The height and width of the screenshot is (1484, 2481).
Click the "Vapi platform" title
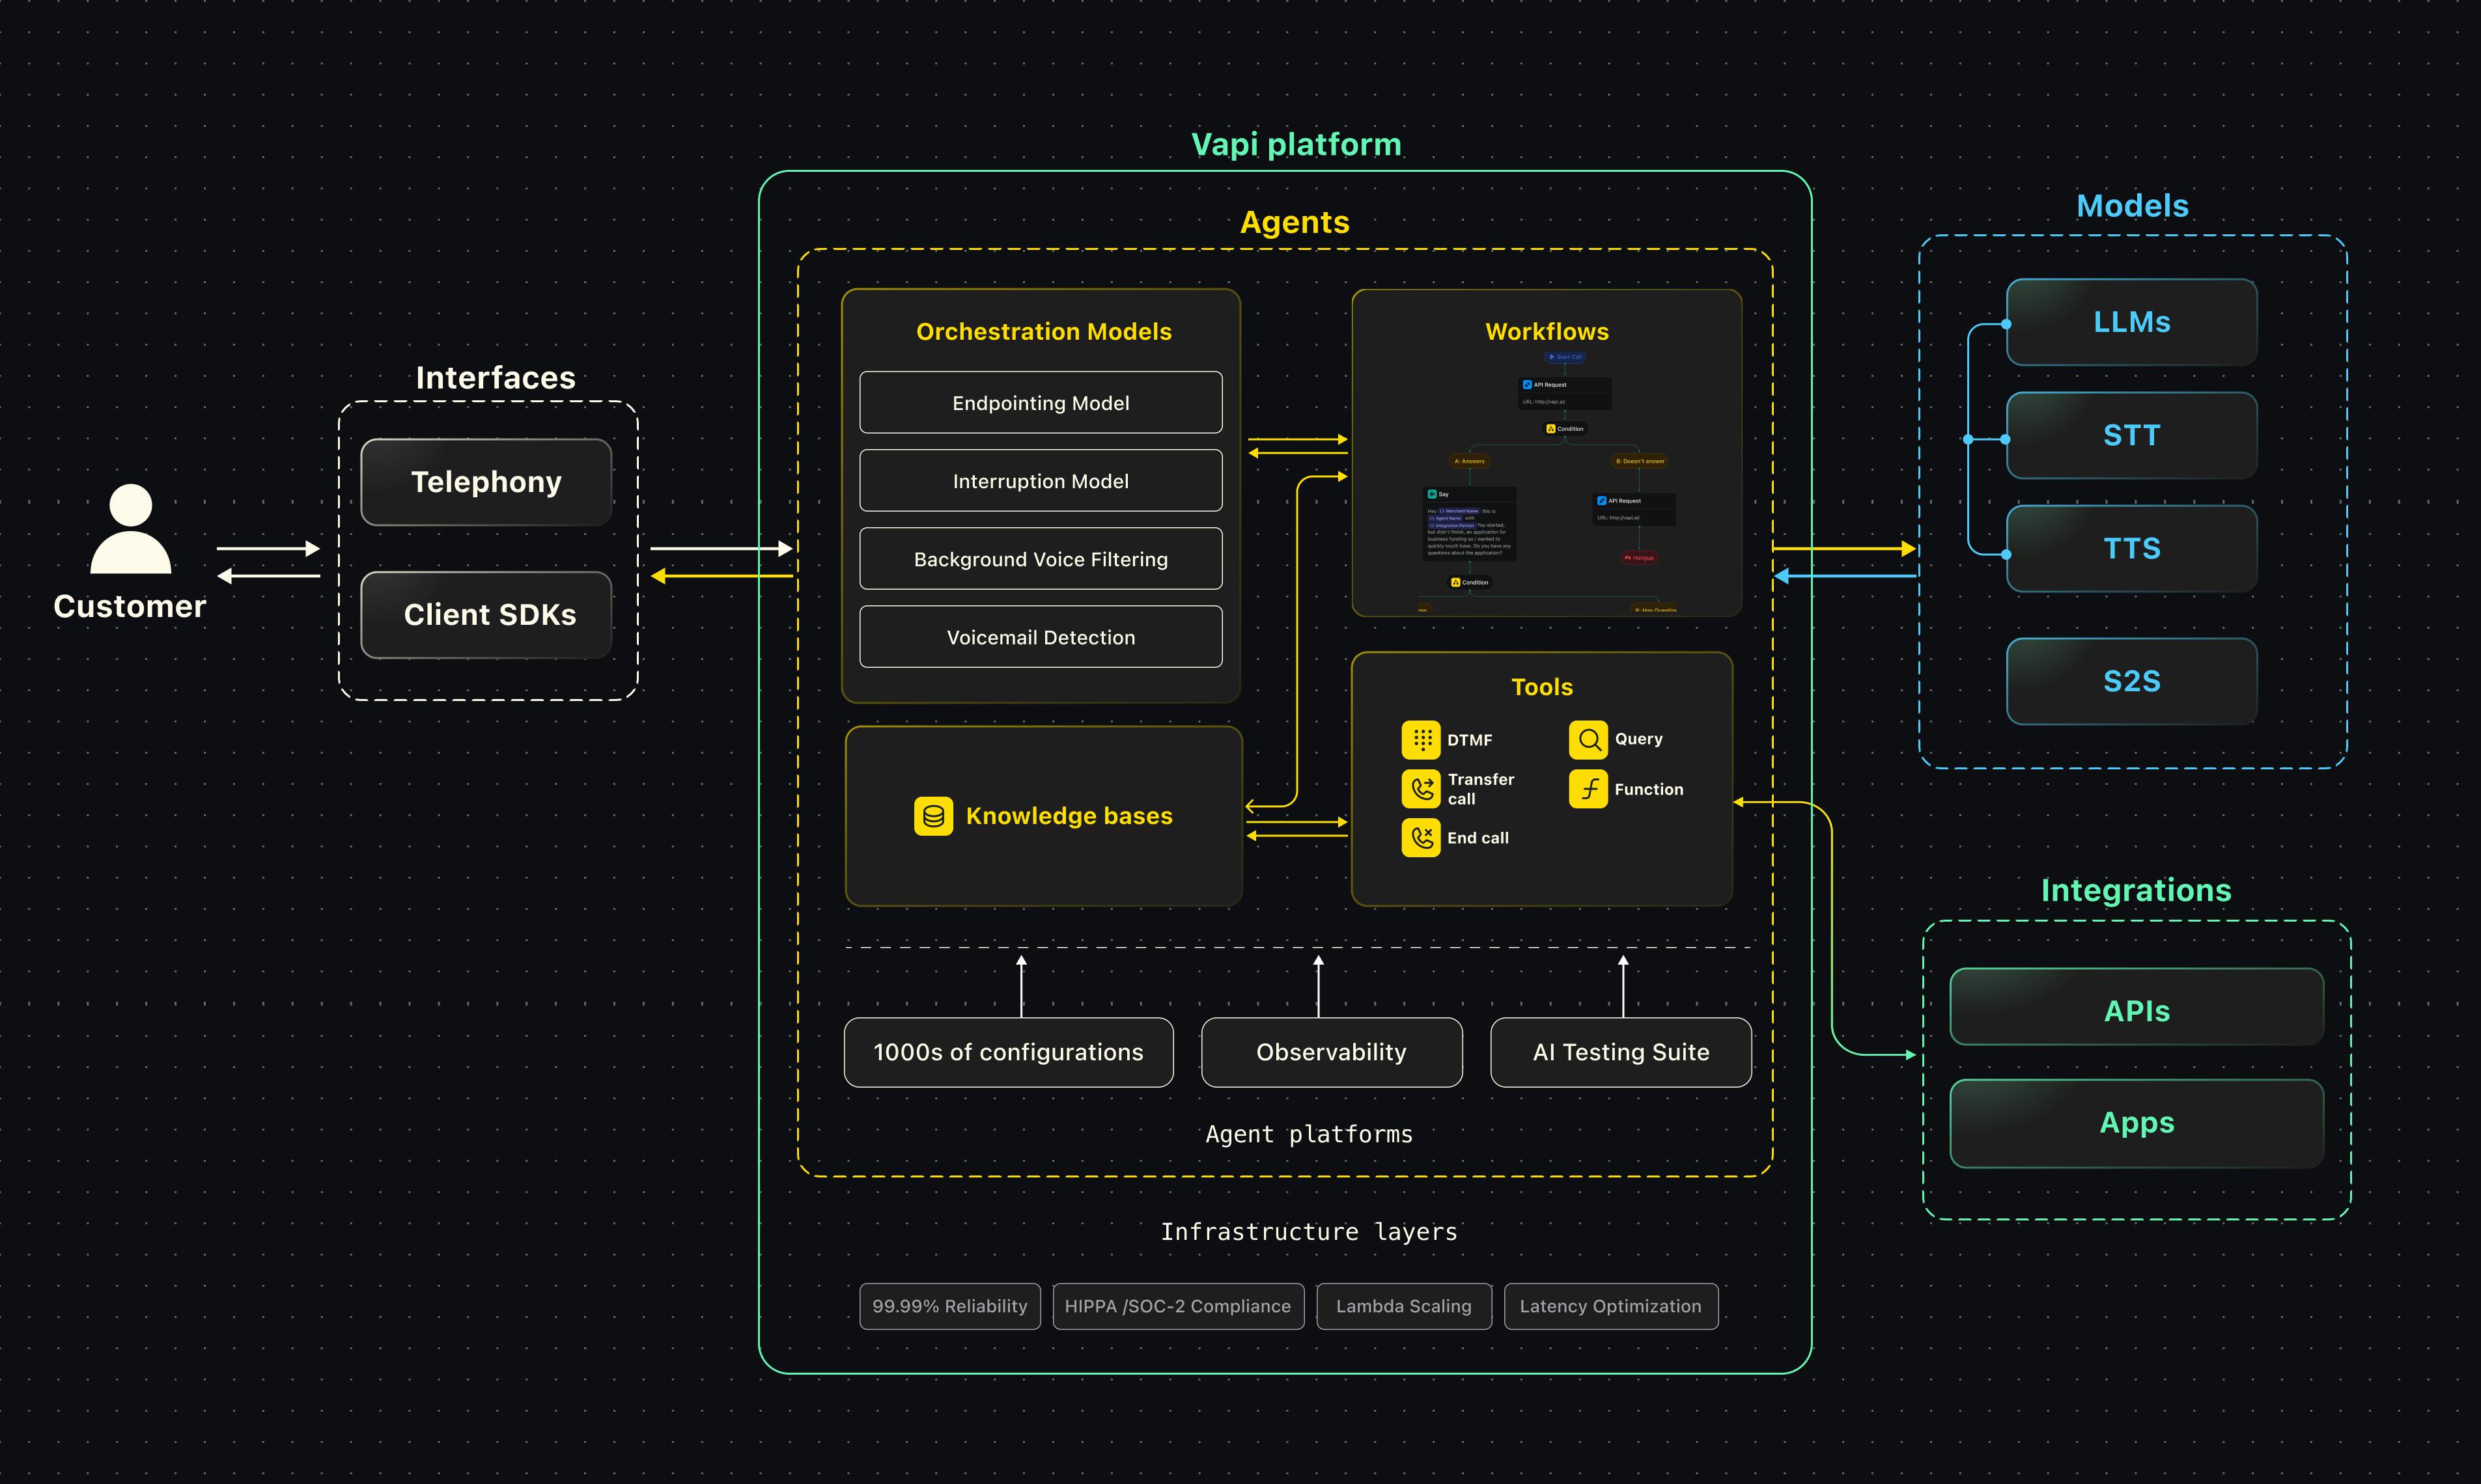point(1295,145)
